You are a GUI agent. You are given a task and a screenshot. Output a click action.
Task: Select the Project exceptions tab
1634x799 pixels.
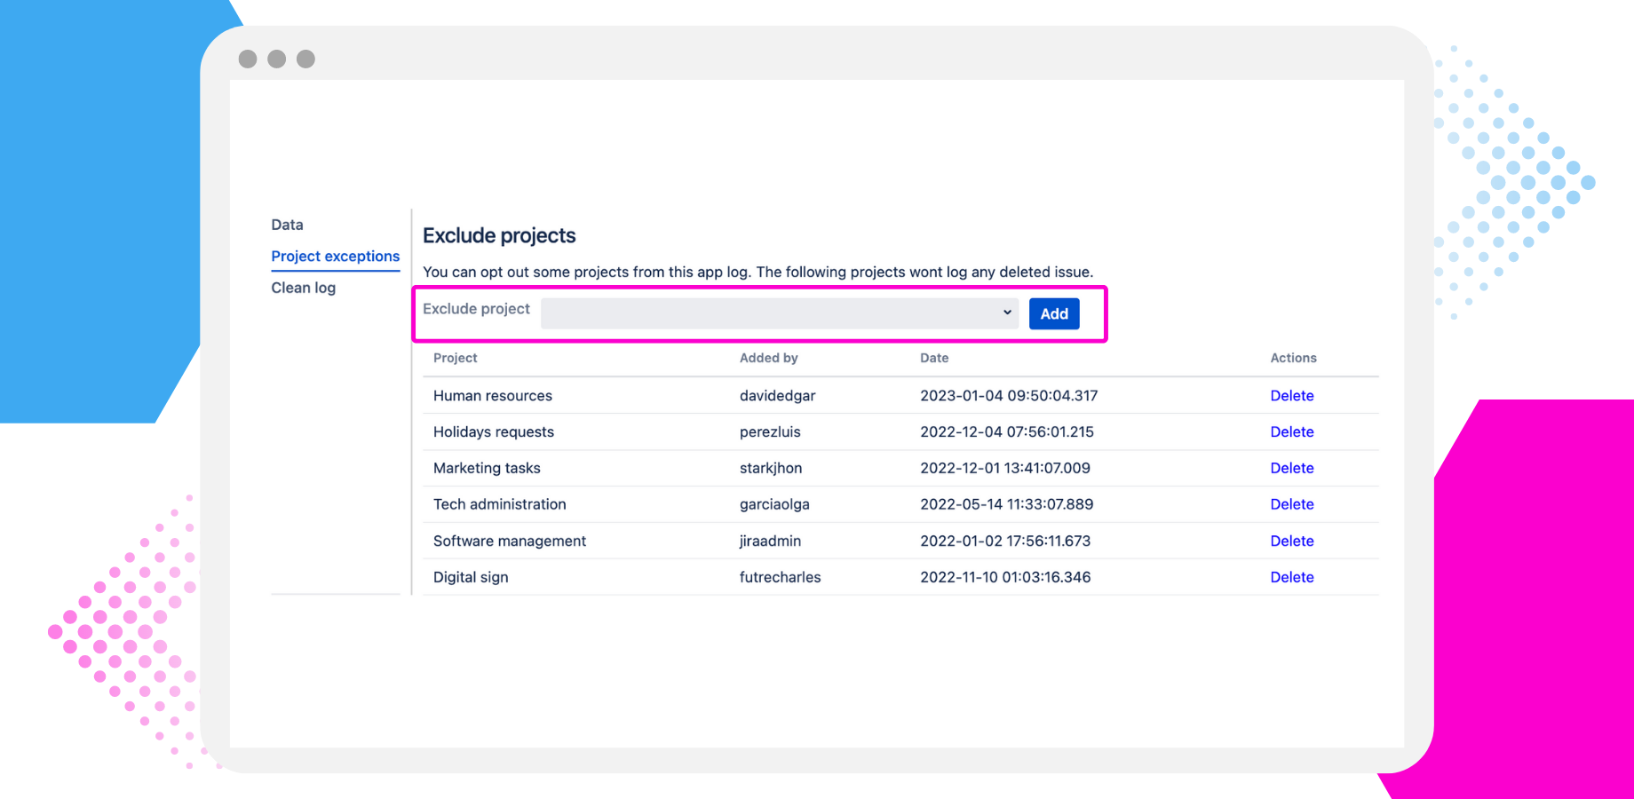coord(335,256)
